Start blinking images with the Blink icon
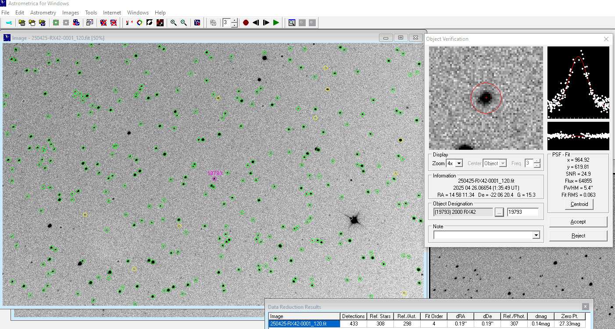The height and width of the screenshot is (329, 615). [129, 22]
